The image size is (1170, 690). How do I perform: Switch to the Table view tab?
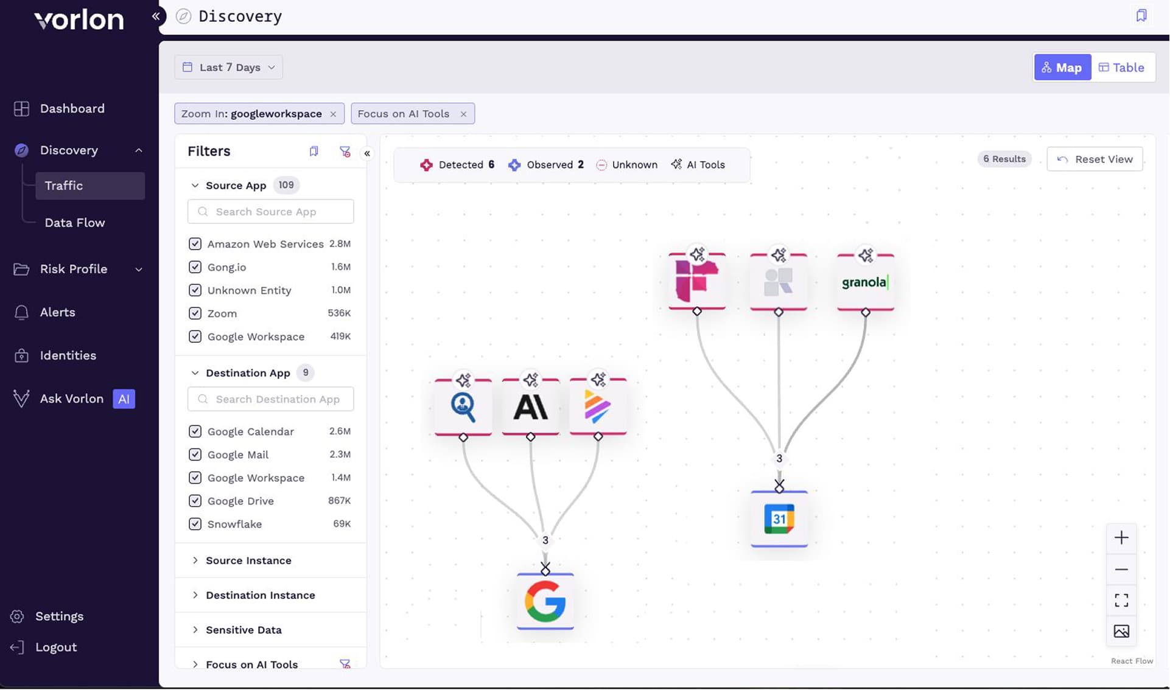(x=1121, y=68)
